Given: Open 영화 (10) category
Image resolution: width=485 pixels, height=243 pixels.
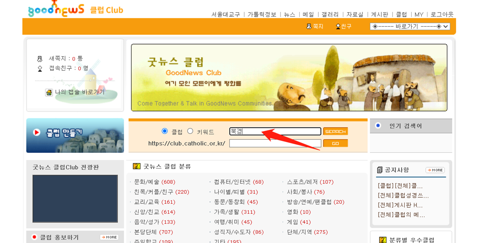Looking at the screenshot, I should (x=298, y=212).
